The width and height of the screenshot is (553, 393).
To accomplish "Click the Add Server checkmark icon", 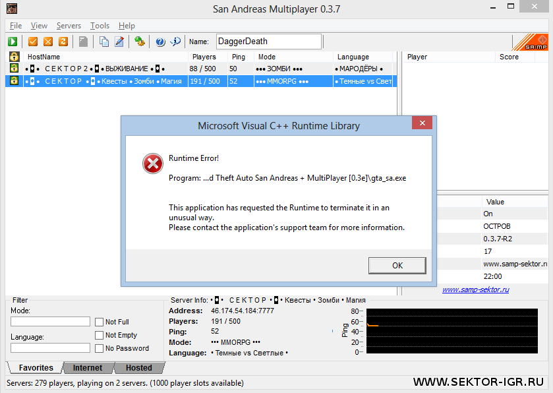I will click(x=33, y=42).
